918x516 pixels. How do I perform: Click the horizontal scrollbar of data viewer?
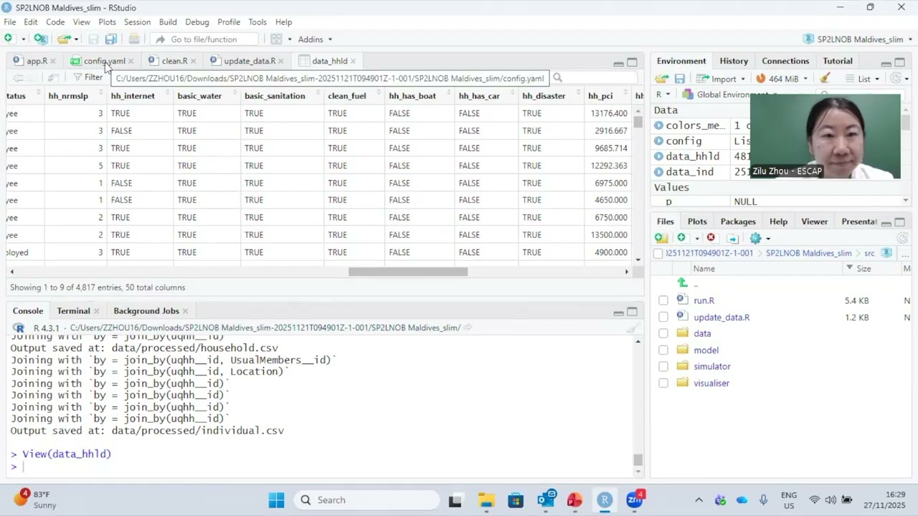point(408,272)
